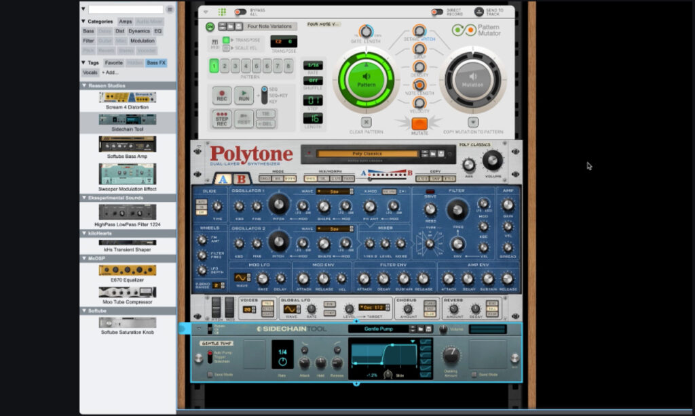This screenshot has width=695, height=416.
Task: Click the orange Mutate button
Action: pyautogui.click(x=419, y=123)
